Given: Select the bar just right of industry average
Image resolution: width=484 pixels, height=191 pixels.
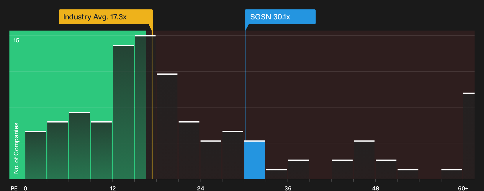Looking at the screenshot, I should [x=167, y=126].
